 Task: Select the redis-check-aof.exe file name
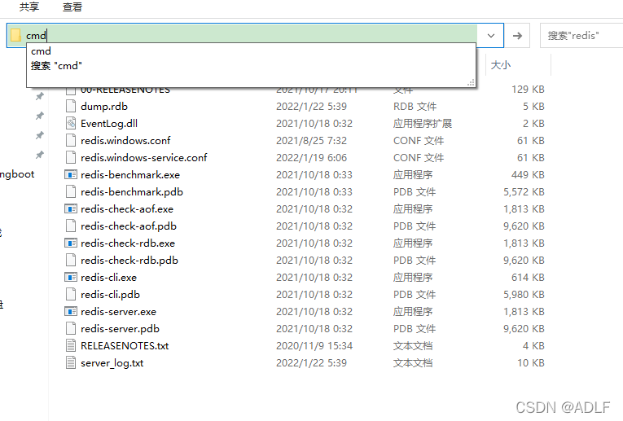click(127, 209)
